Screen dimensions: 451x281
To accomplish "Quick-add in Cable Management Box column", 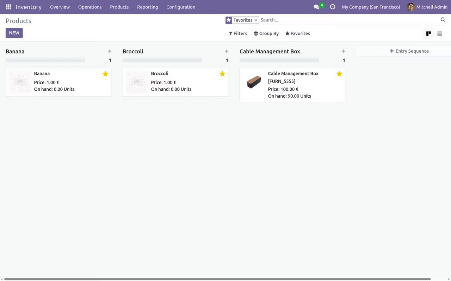I will tap(344, 51).
